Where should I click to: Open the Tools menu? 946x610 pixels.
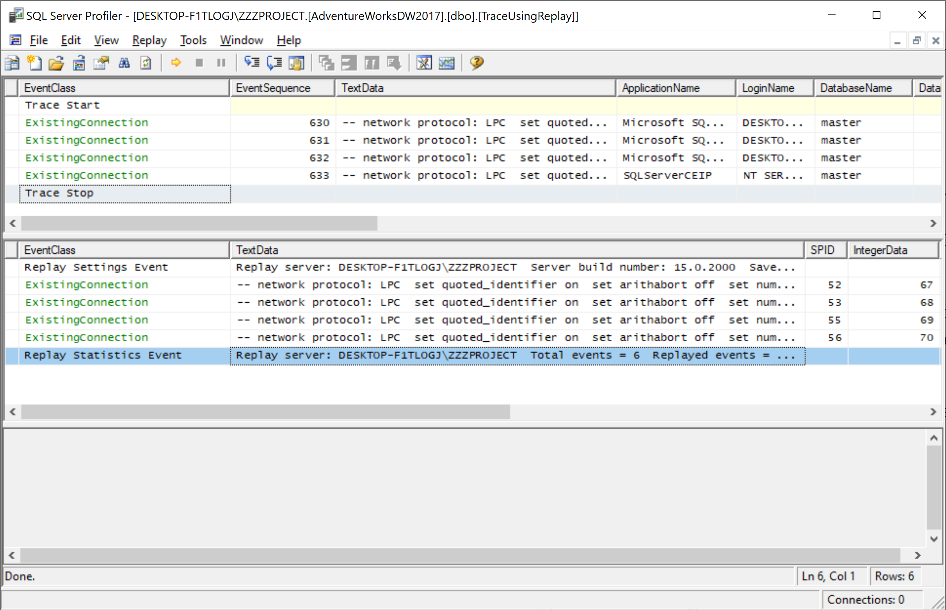pos(193,40)
